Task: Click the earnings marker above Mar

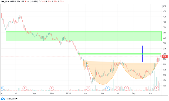Action: point(88,88)
